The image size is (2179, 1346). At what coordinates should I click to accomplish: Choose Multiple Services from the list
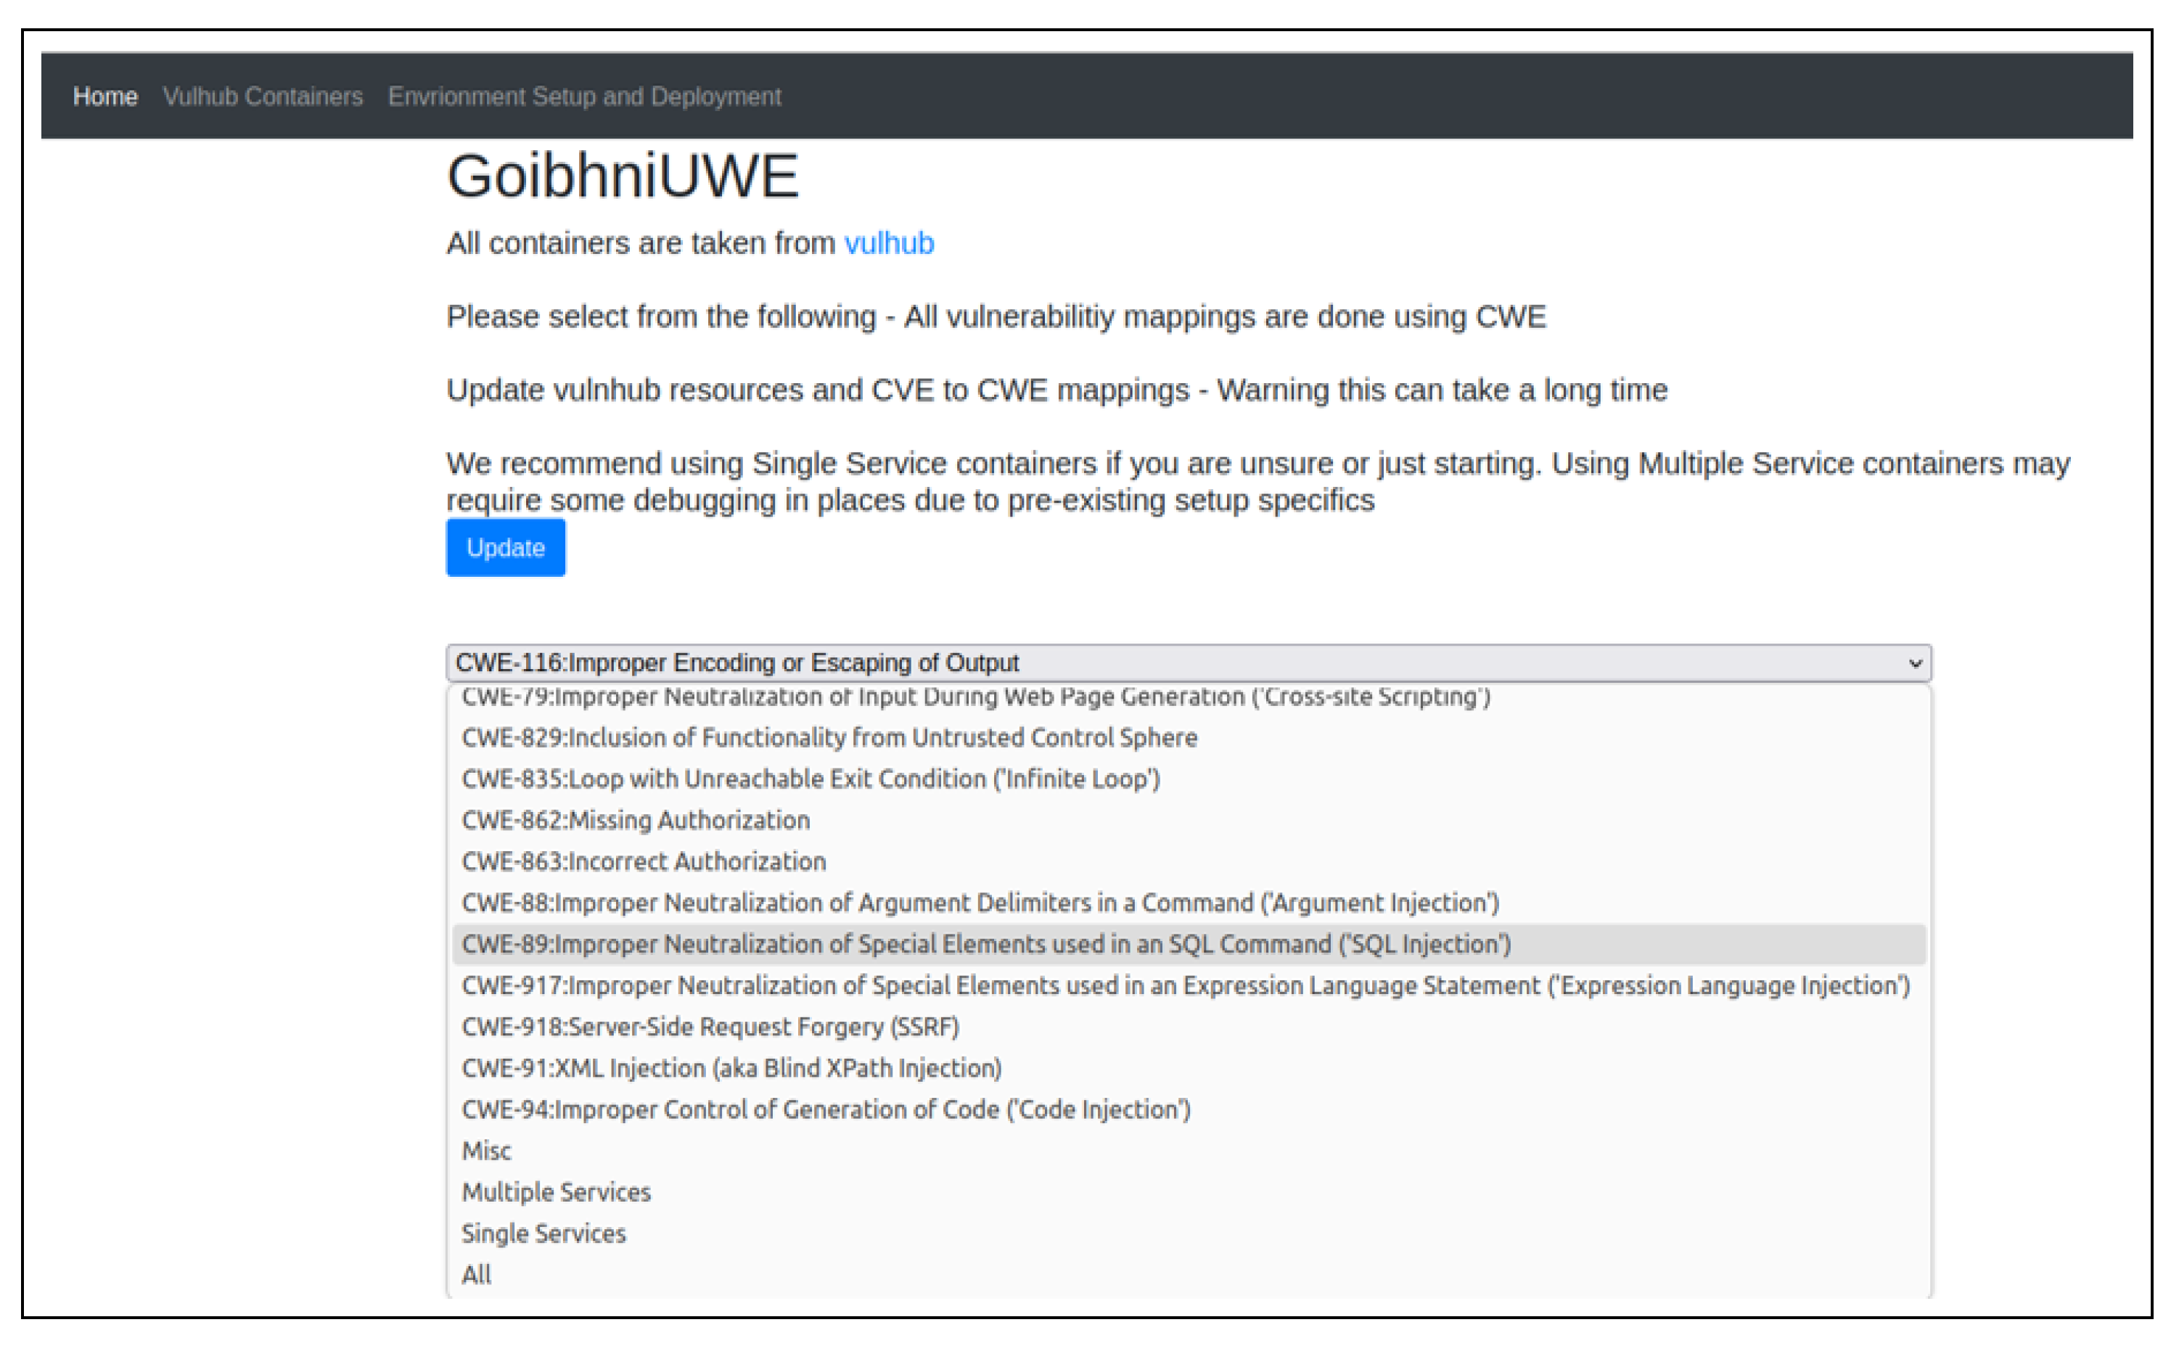pyautogui.click(x=555, y=1192)
